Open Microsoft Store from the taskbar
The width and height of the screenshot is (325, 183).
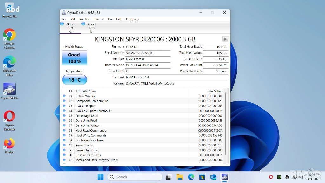click(x=202, y=177)
